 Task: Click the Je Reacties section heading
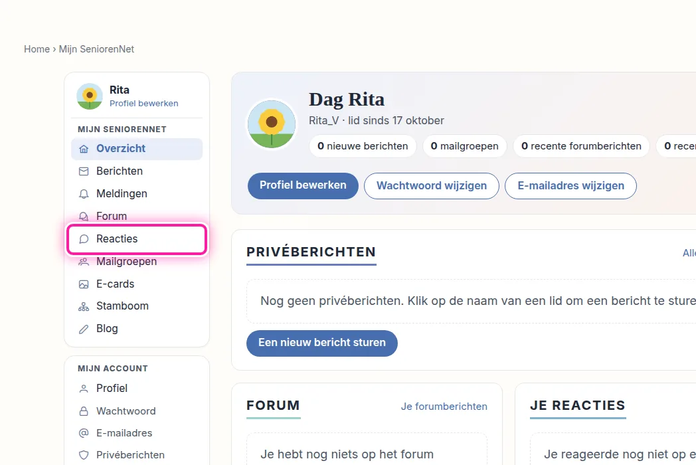click(578, 405)
